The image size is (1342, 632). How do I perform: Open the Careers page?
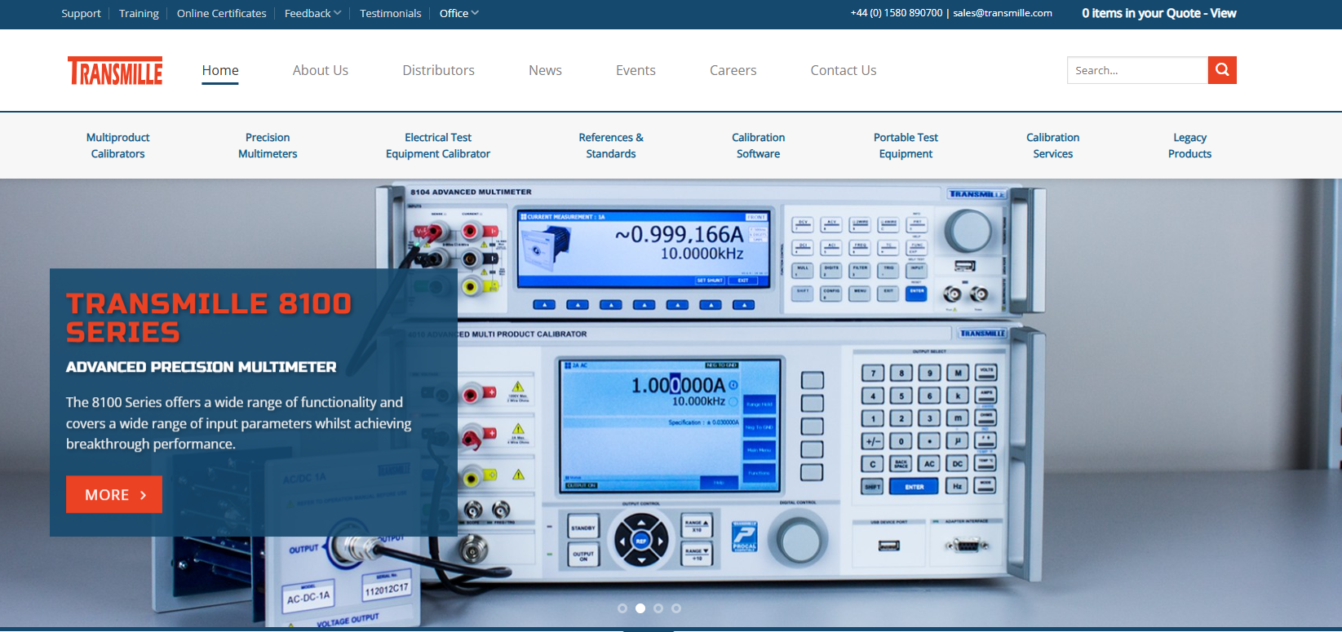tap(733, 70)
